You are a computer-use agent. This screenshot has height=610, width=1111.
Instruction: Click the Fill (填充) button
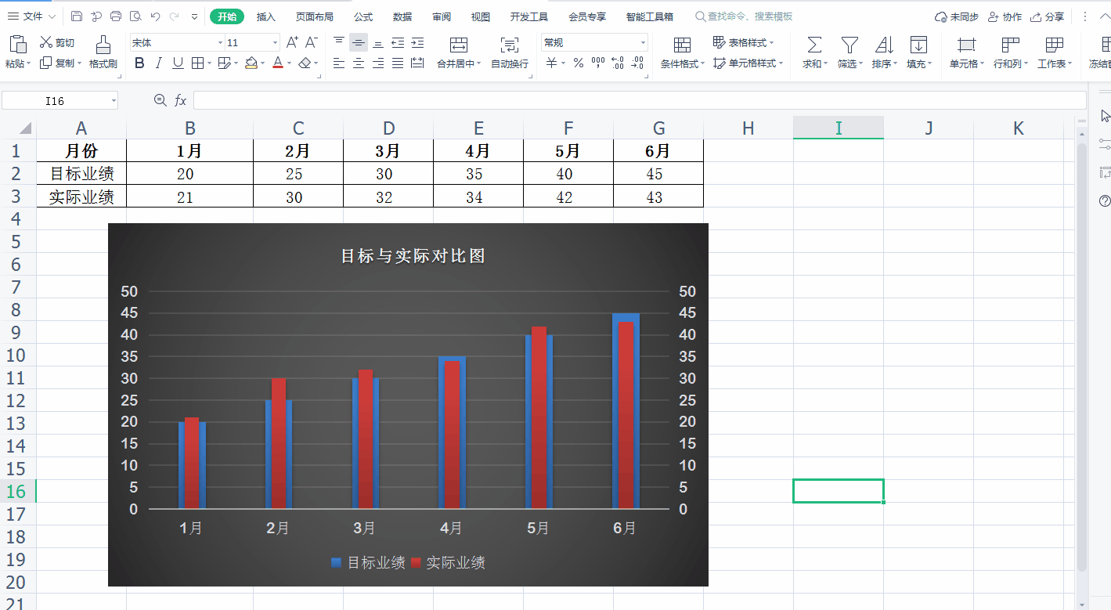pos(919,52)
